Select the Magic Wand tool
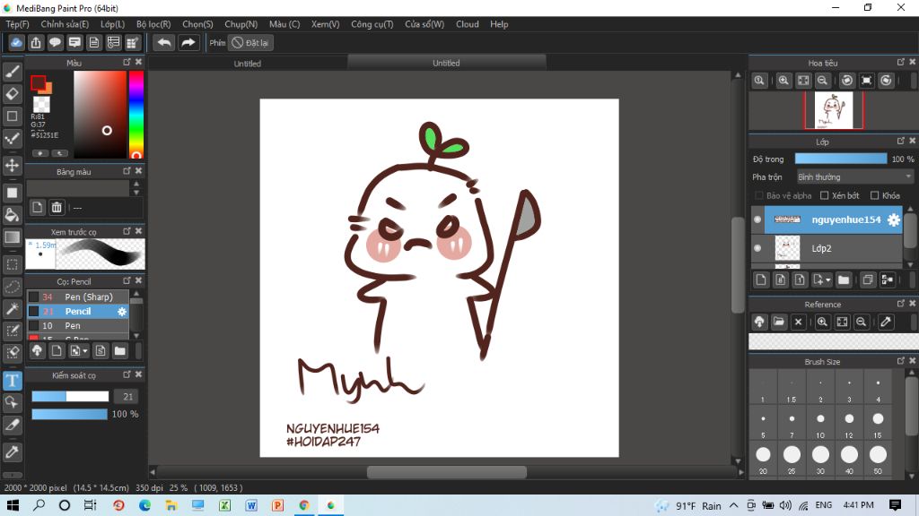 point(13,308)
